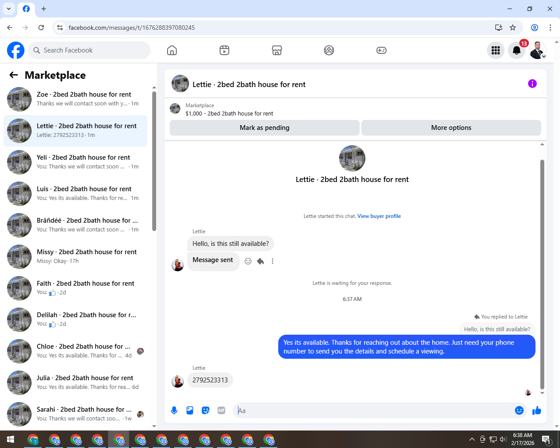The image size is (560, 448).
Task: Click the Search Facebook box
Action: click(x=89, y=50)
